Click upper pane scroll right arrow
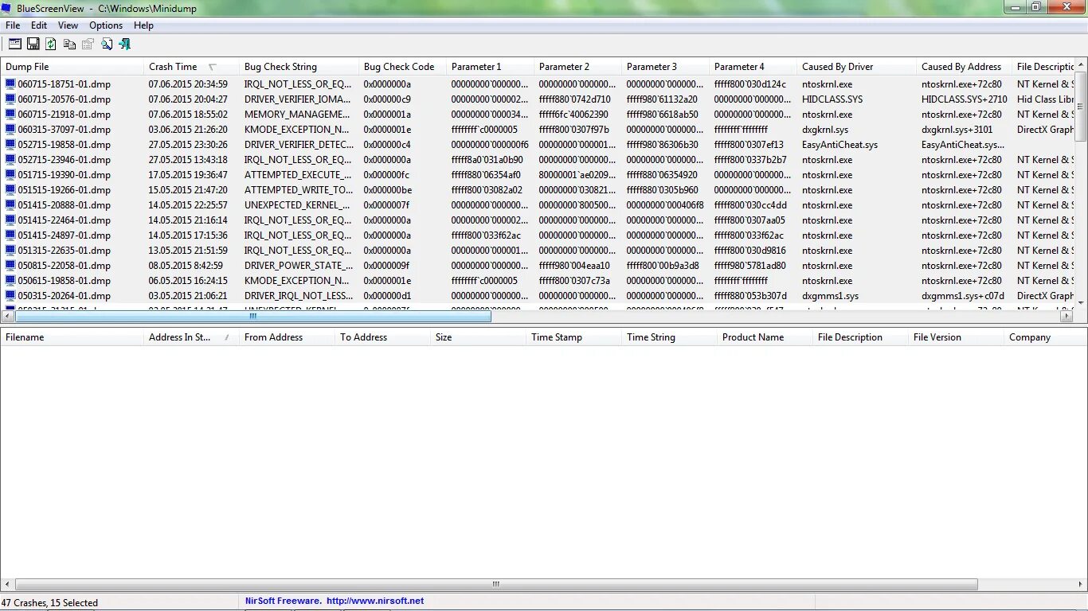The image size is (1088, 611). pyautogui.click(x=1066, y=316)
